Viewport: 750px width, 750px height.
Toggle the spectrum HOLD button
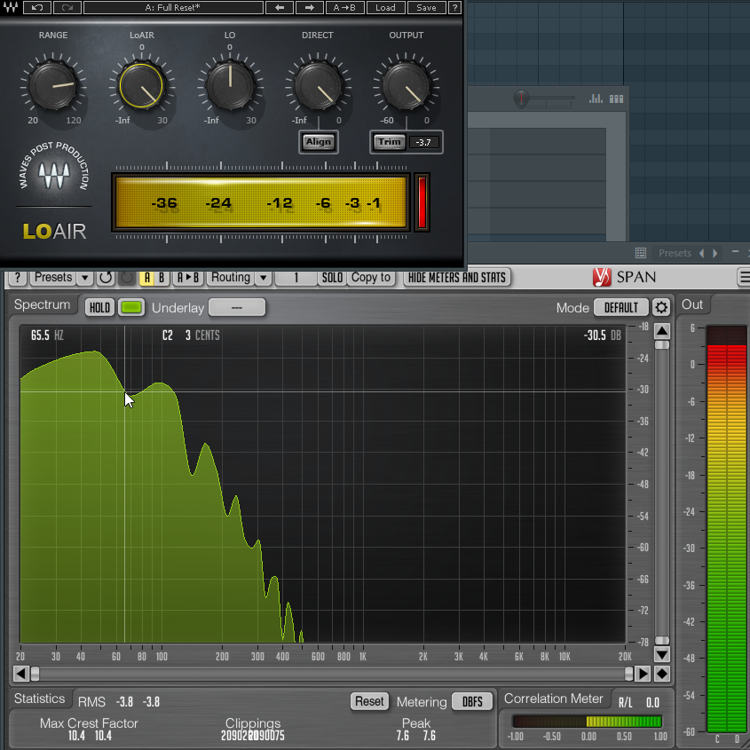[x=100, y=308]
